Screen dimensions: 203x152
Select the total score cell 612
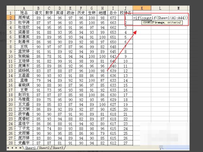[x=113, y=143]
